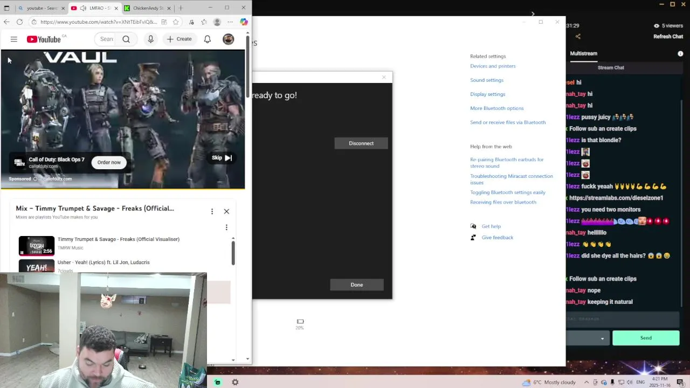Show hidden system tray icons chevron
The image size is (690, 388).
coord(587,382)
